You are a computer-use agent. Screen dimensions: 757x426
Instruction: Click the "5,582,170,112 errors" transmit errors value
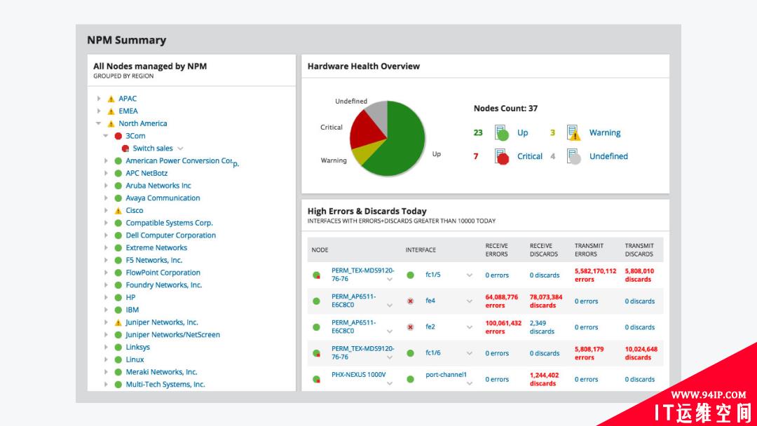pyautogui.click(x=595, y=275)
